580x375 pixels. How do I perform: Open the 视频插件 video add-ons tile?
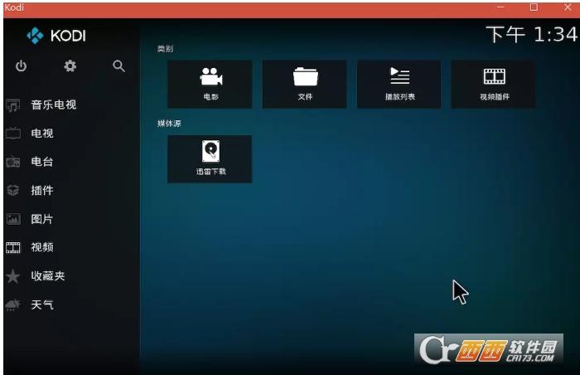pyautogui.click(x=493, y=84)
